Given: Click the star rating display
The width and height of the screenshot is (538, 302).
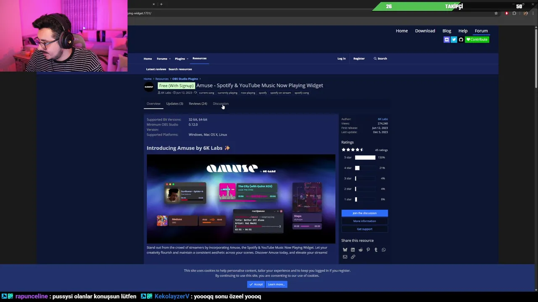Looking at the screenshot, I should (352, 150).
